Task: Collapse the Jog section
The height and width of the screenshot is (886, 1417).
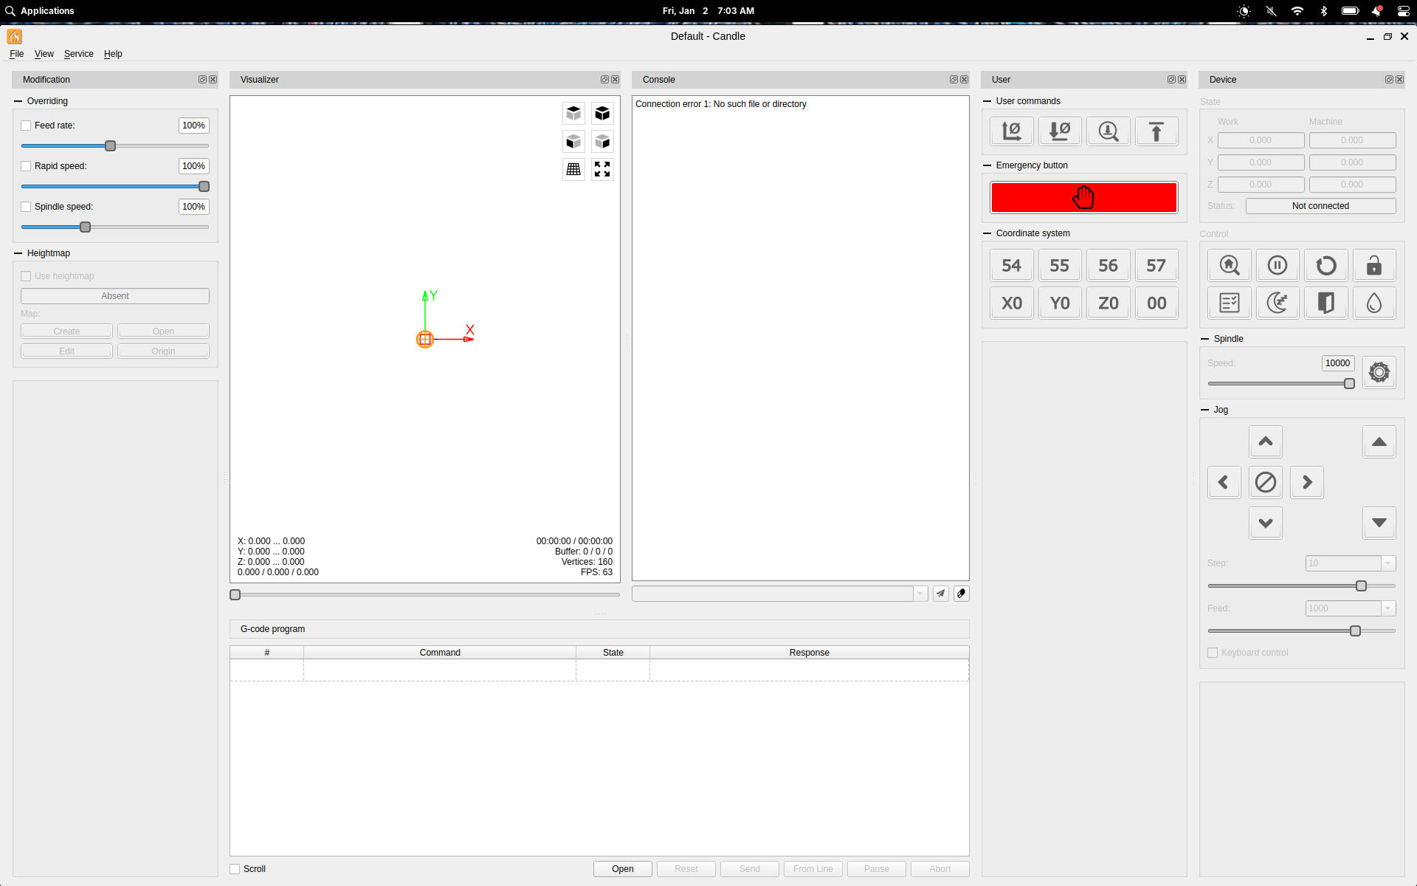Action: 1204,410
